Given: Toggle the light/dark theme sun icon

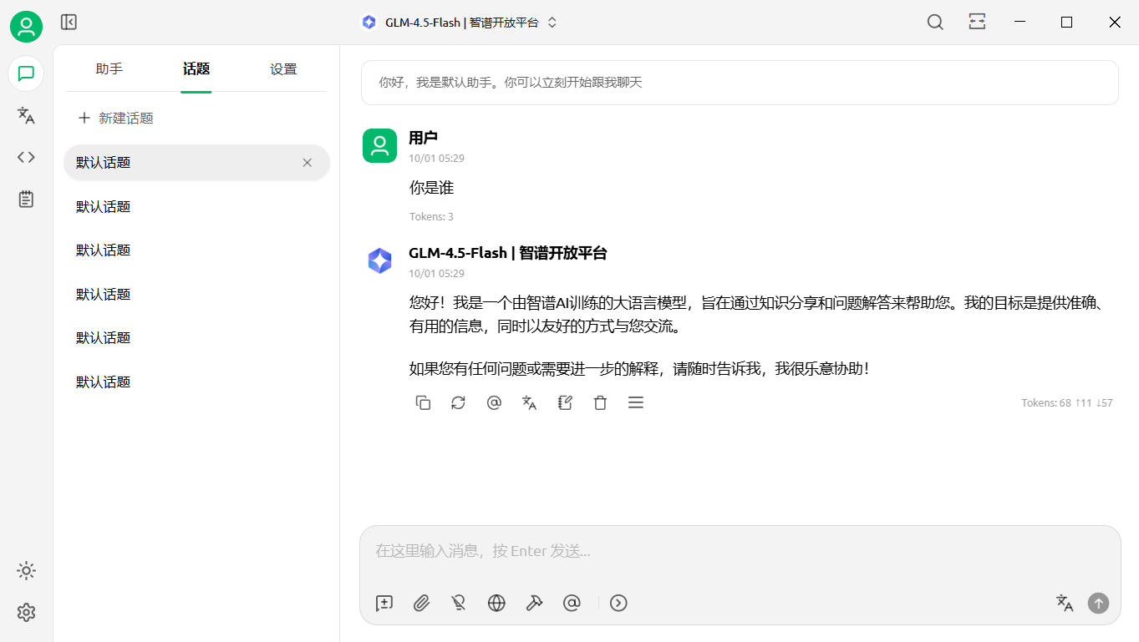Looking at the screenshot, I should click(x=26, y=571).
